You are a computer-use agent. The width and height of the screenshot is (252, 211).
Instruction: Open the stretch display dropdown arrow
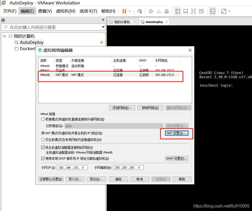tap(229, 11)
